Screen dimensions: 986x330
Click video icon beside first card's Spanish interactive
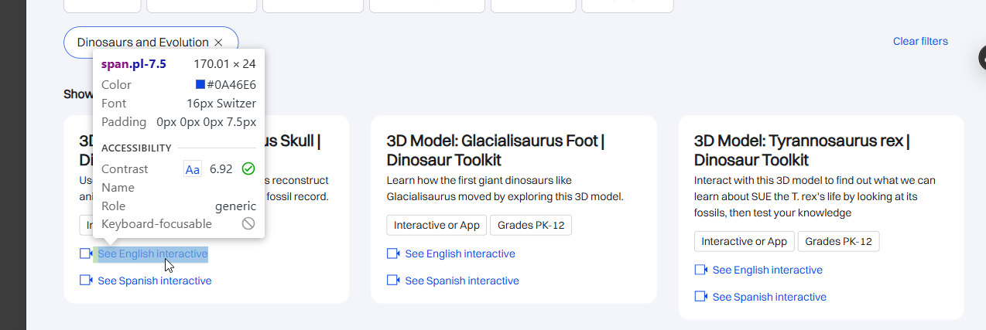click(86, 281)
